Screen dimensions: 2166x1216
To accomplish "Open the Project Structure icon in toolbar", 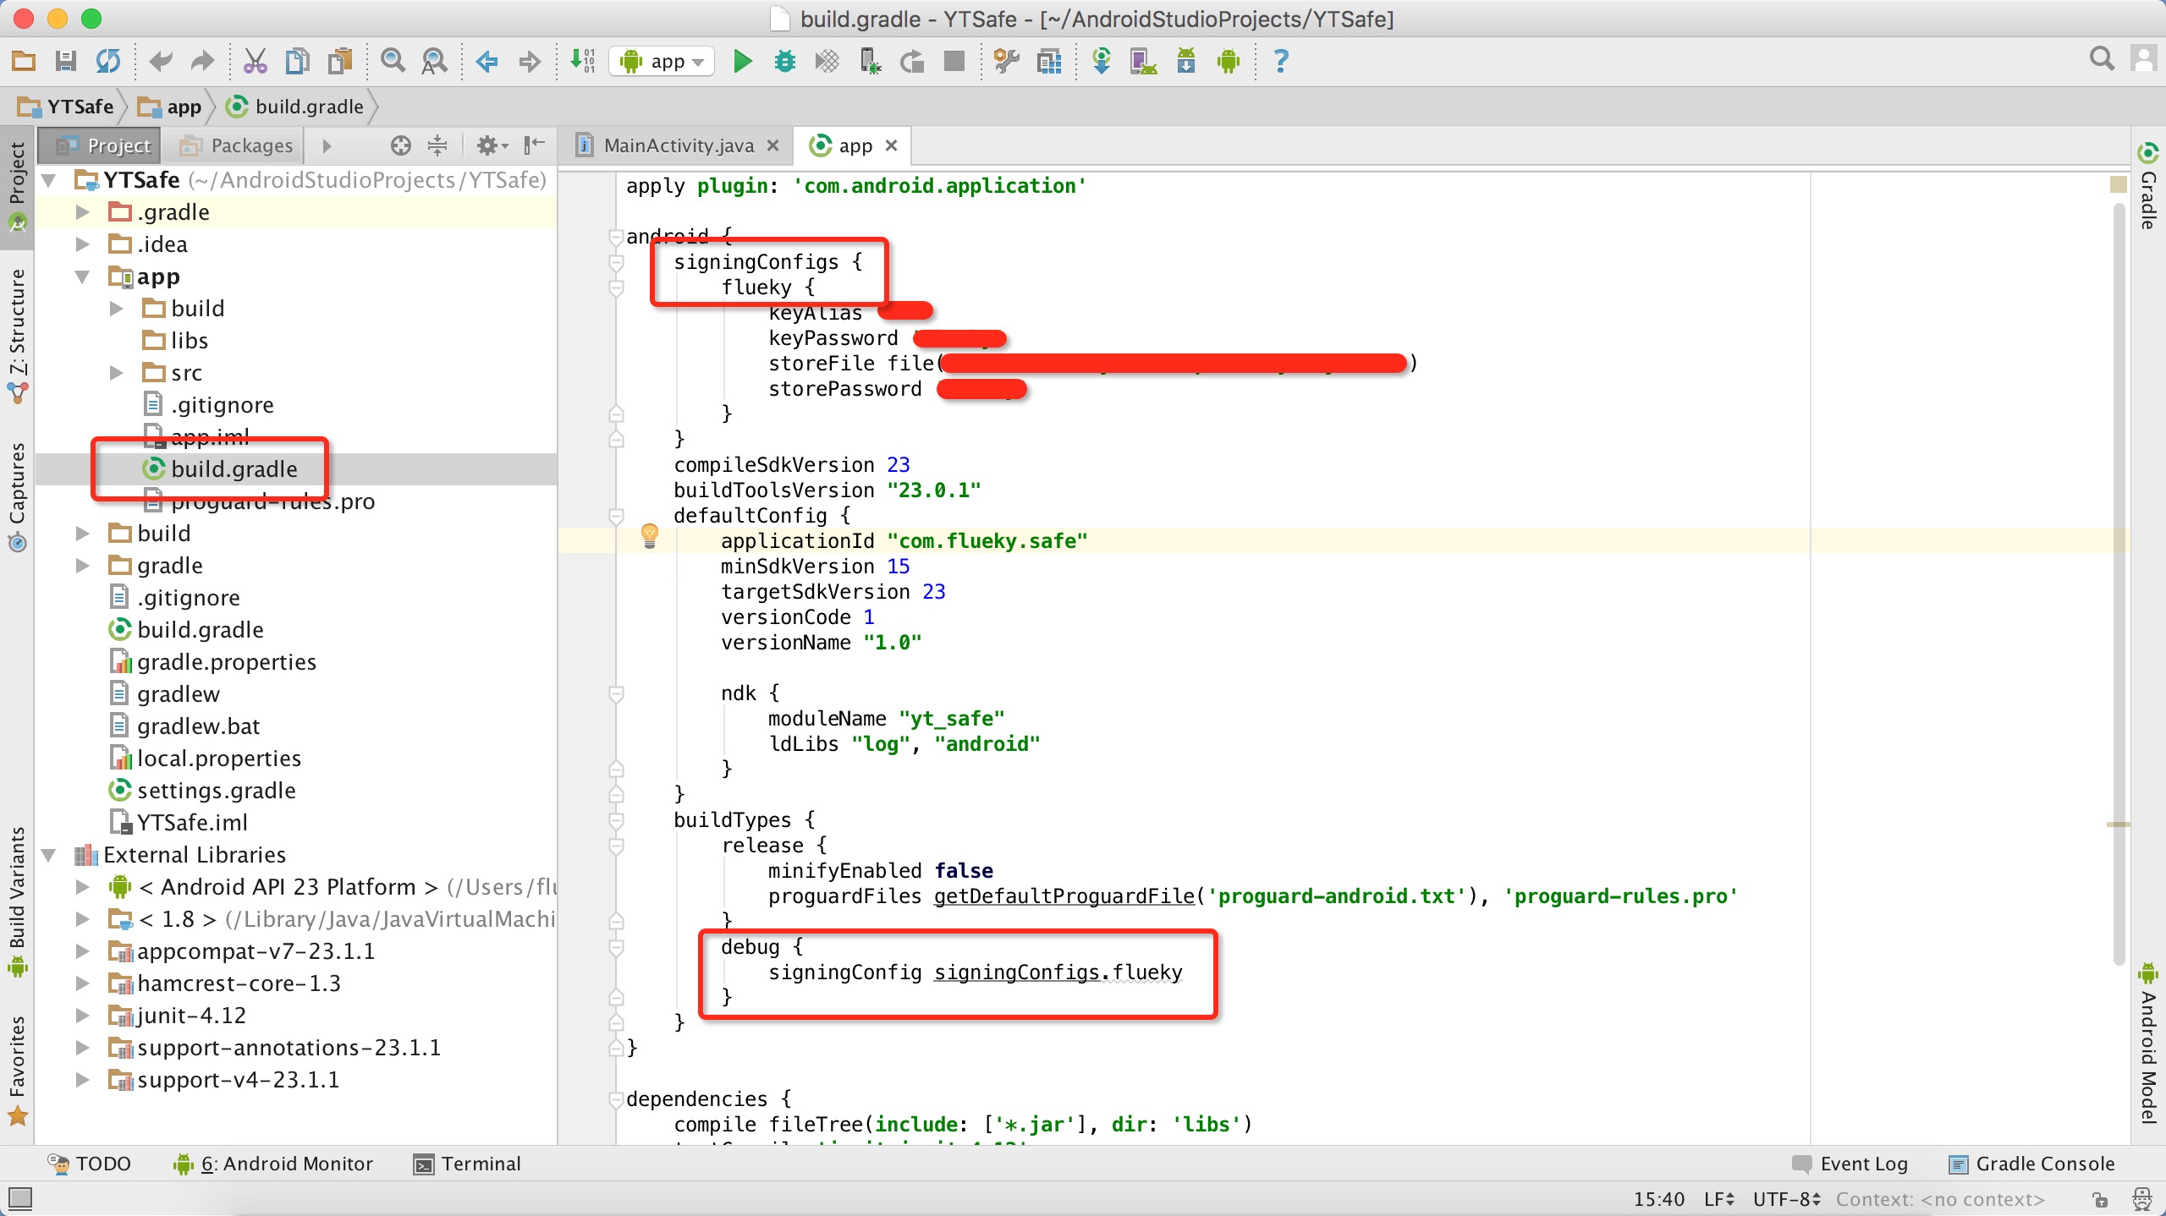I will click(x=1049, y=61).
